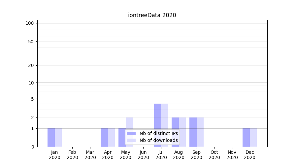Select the light blue downloads legend swatch
This screenshot has width=297, height=165.
click(x=131, y=140)
